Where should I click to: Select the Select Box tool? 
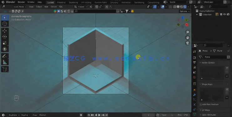tap(5, 18)
